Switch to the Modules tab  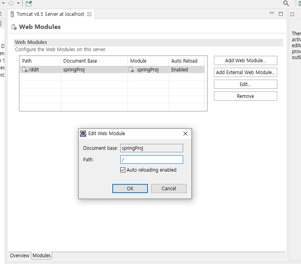coord(42,255)
